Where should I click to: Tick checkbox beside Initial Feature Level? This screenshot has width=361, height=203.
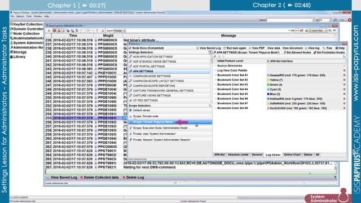click(x=215, y=61)
